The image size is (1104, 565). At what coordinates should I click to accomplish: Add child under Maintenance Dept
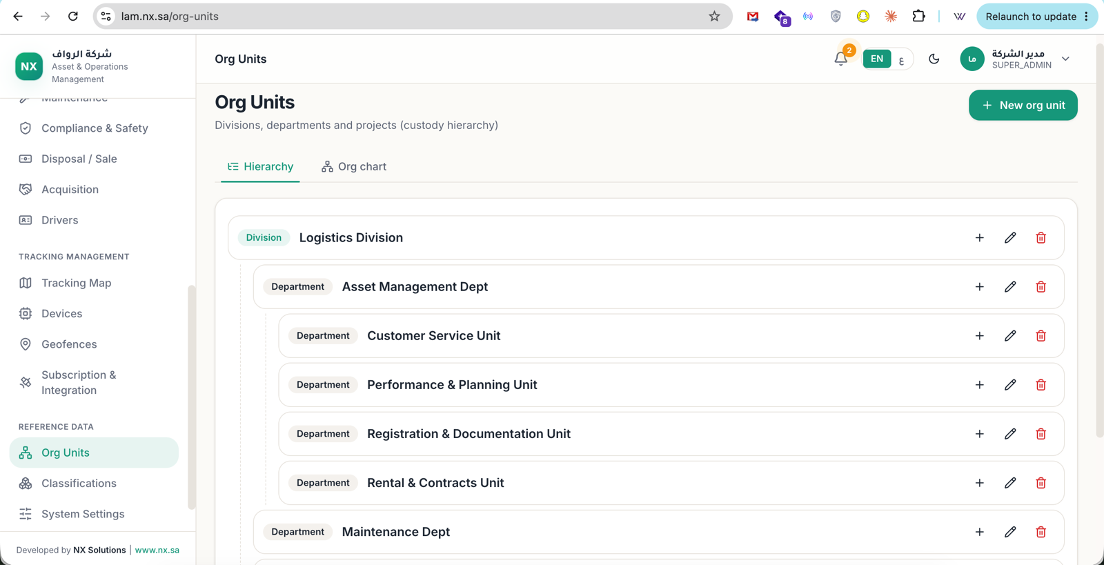[979, 532]
